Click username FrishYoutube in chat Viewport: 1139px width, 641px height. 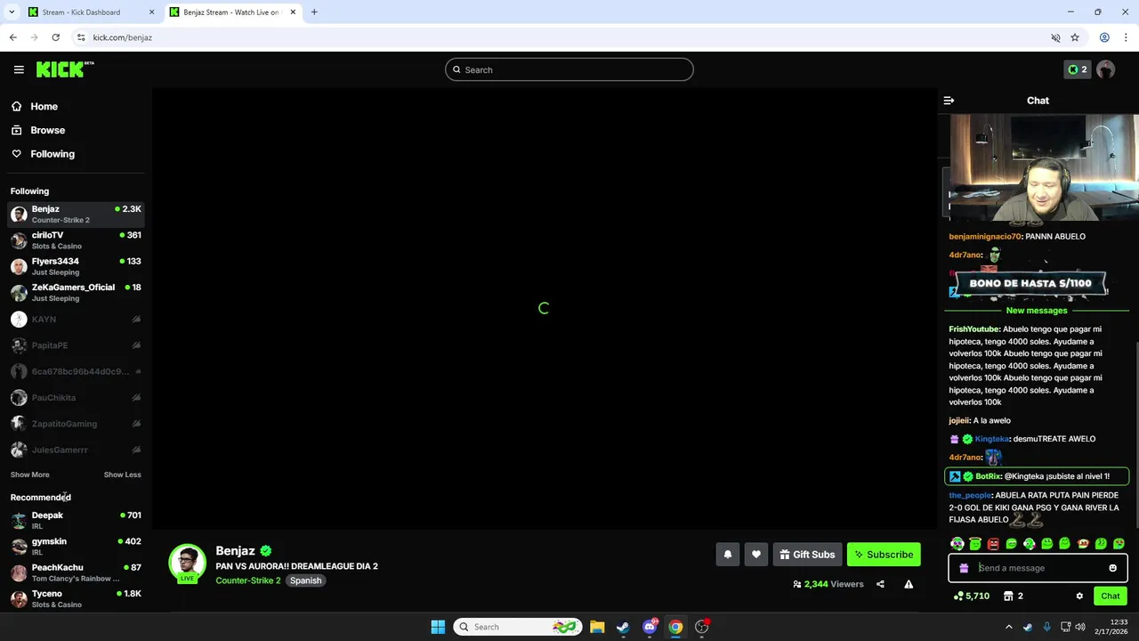pyautogui.click(x=974, y=329)
